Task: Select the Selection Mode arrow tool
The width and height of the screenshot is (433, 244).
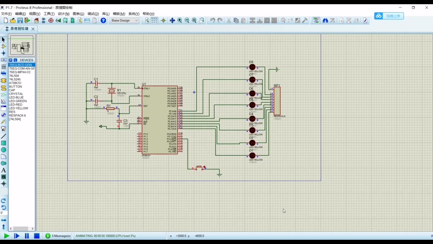Action: click(x=4, y=40)
